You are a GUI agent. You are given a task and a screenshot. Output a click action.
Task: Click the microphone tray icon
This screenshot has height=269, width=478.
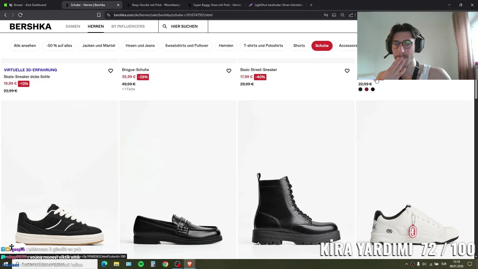click(x=418, y=264)
